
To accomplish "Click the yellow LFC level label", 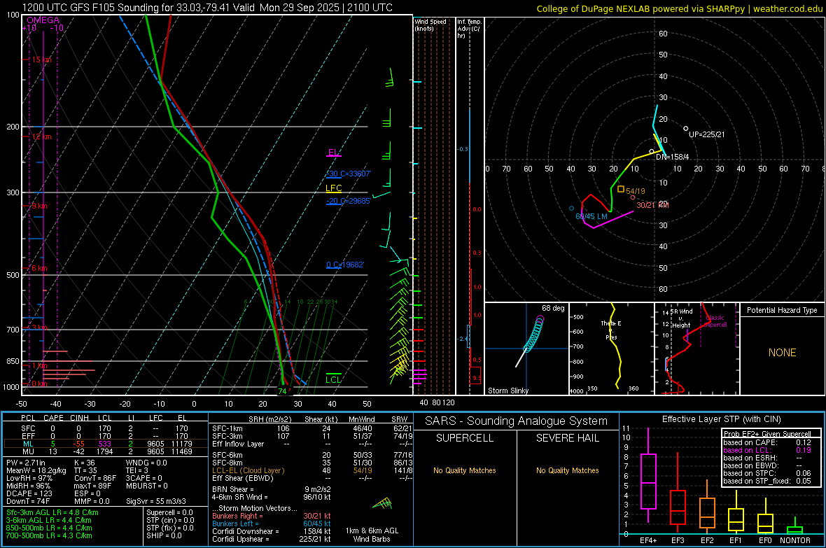I will (x=333, y=188).
